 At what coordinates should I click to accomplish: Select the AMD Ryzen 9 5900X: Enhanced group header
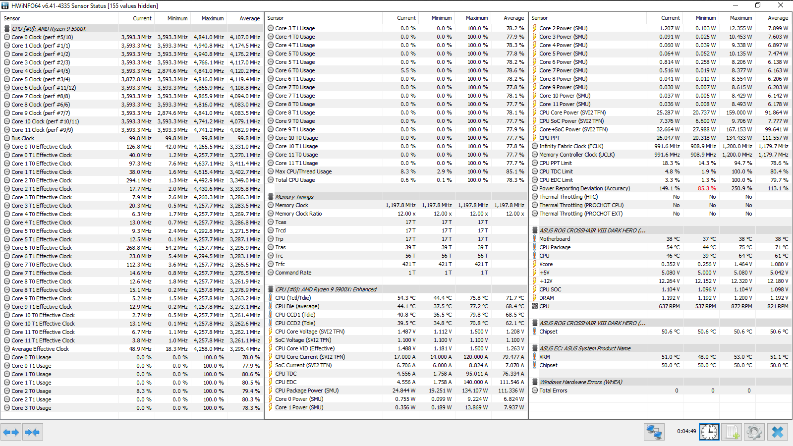point(396,289)
